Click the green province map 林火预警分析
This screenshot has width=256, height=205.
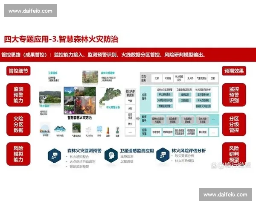pyautogui.click(x=111, y=96)
